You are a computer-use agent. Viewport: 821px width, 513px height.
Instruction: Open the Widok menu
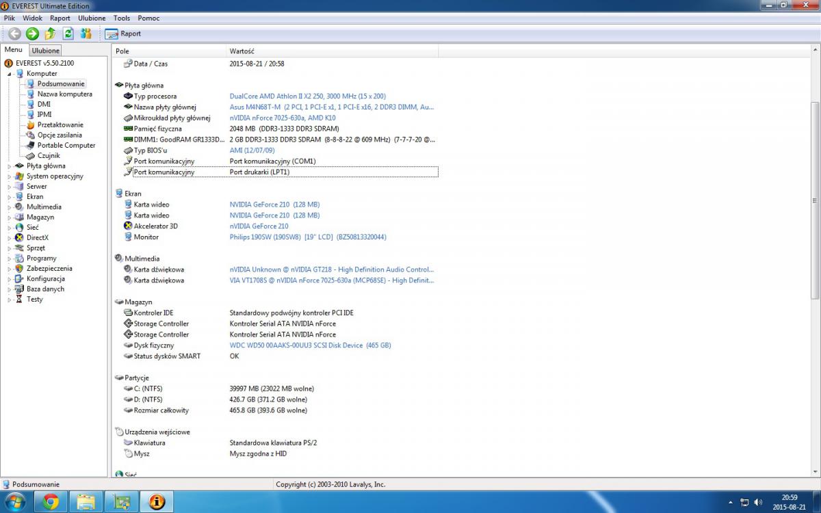pyautogui.click(x=32, y=18)
